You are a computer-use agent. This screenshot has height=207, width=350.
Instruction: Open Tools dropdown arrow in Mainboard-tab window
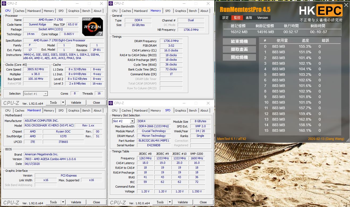pyautogui.click(x=63, y=202)
